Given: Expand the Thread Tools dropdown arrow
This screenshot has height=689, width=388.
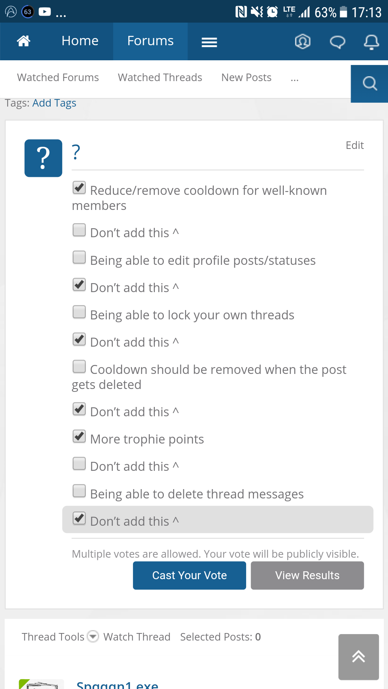Looking at the screenshot, I should 93,637.
